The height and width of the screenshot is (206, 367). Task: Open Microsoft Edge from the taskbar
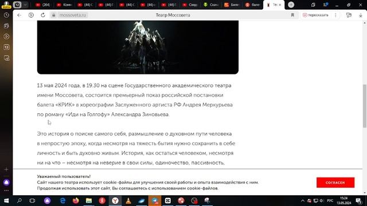[x=63, y=201]
